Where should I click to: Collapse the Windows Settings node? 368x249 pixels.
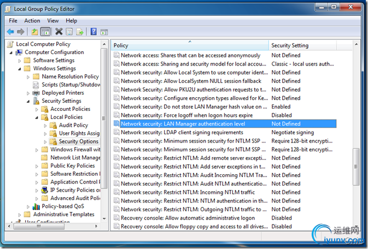[20, 69]
